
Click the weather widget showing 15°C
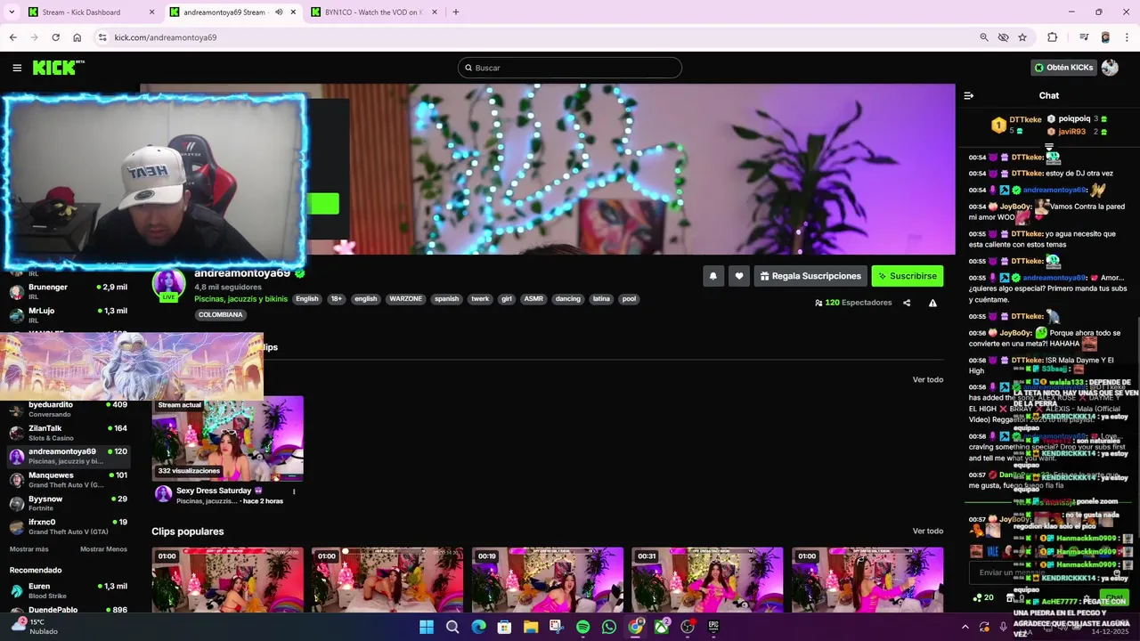36,627
